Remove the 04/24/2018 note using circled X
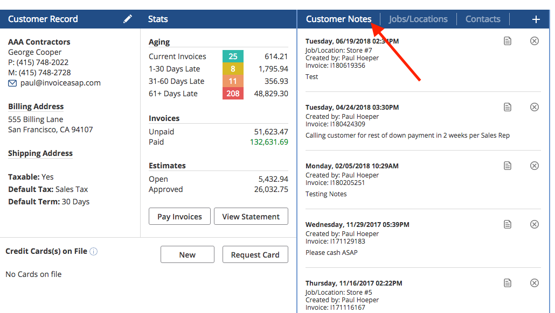555x313 pixels. [x=535, y=107]
